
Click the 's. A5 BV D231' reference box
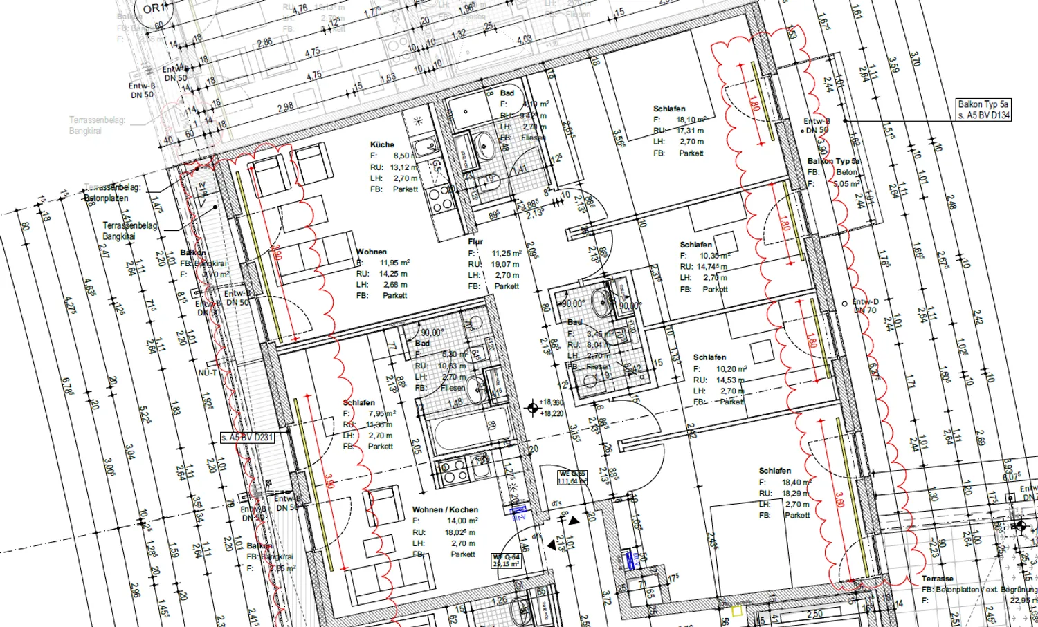(x=247, y=437)
